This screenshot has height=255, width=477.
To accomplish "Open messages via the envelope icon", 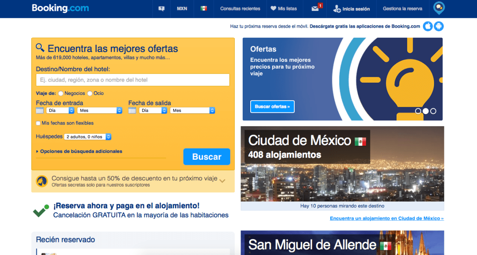I will click(x=315, y=8).
